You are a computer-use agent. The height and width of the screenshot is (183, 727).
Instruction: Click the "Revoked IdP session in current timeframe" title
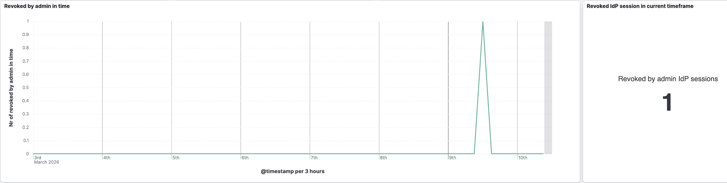pyautogui.click(x=640, y=6)
